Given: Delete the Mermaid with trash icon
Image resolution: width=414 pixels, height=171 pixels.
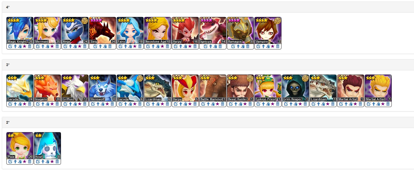Looking at the screenshot, I should [x=57, y=47].
